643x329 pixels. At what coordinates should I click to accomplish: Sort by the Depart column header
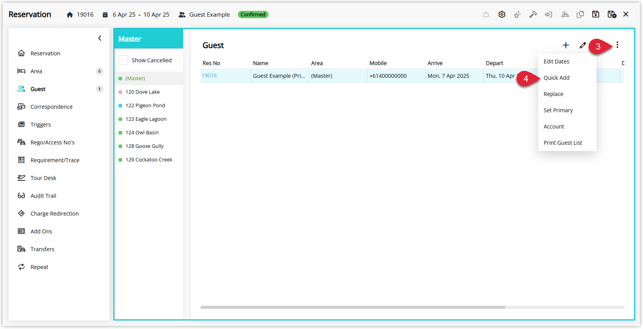[x=494, y=63]
